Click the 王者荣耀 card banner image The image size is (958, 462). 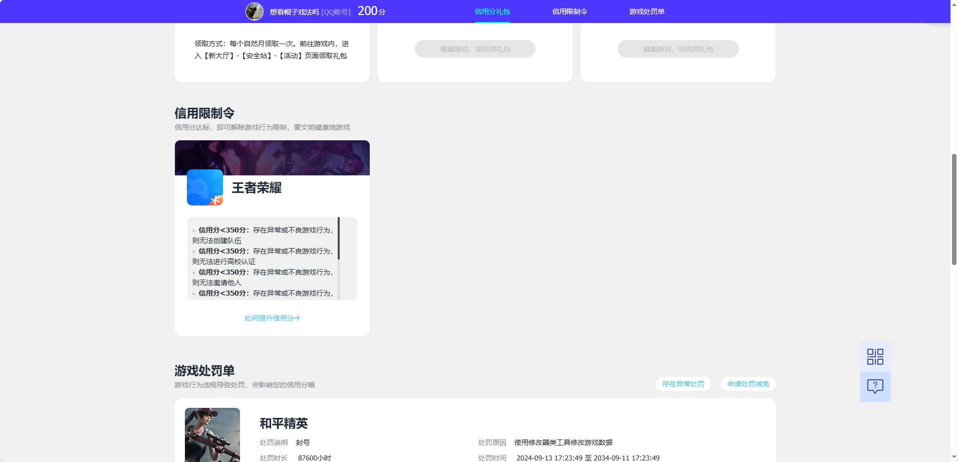click(x=272, y=158)
